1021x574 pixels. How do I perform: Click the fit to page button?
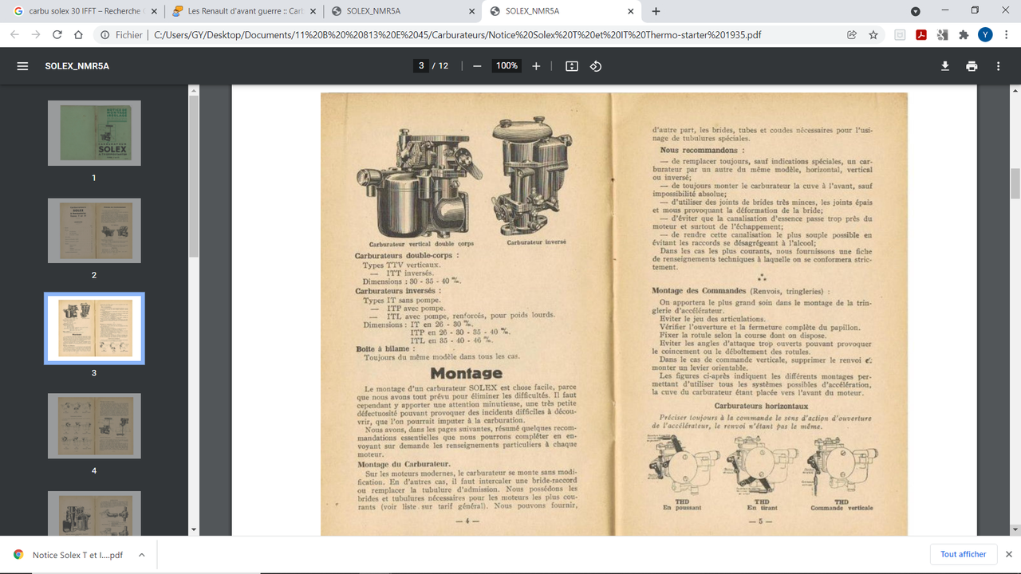click(x=572, y=66)
